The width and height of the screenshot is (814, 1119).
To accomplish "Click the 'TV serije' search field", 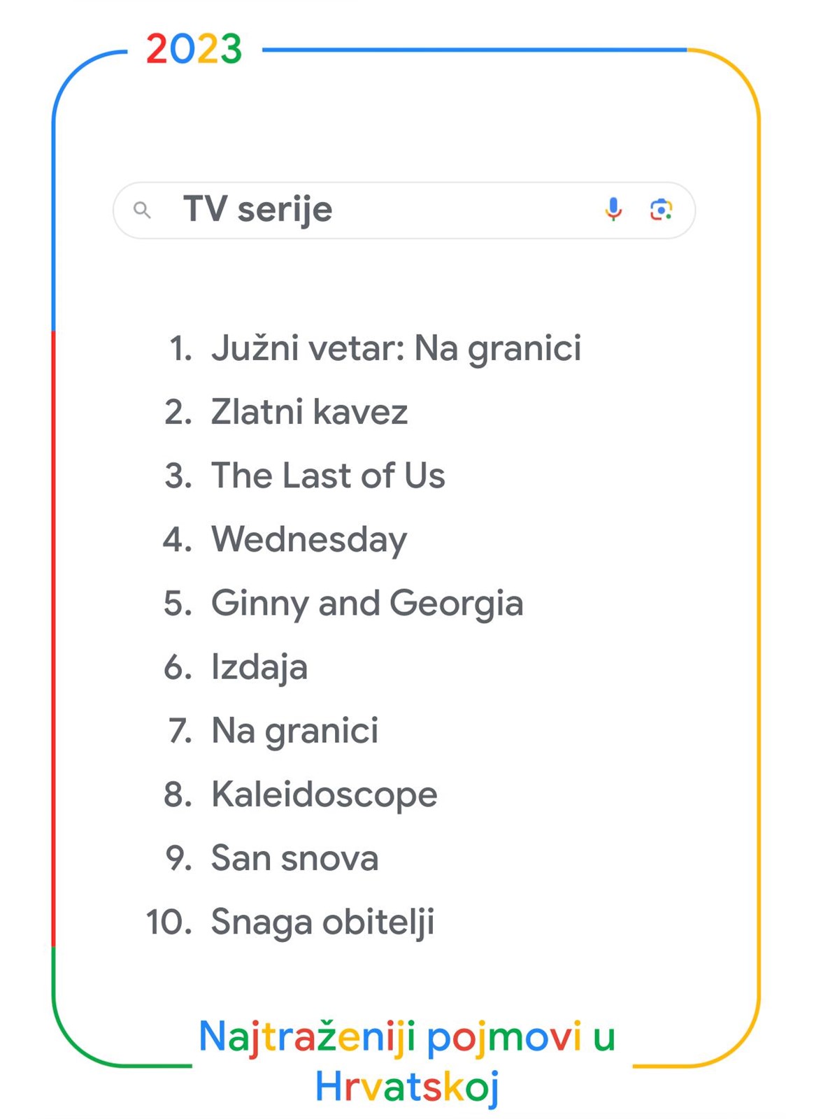I will (x=404, y=211).
